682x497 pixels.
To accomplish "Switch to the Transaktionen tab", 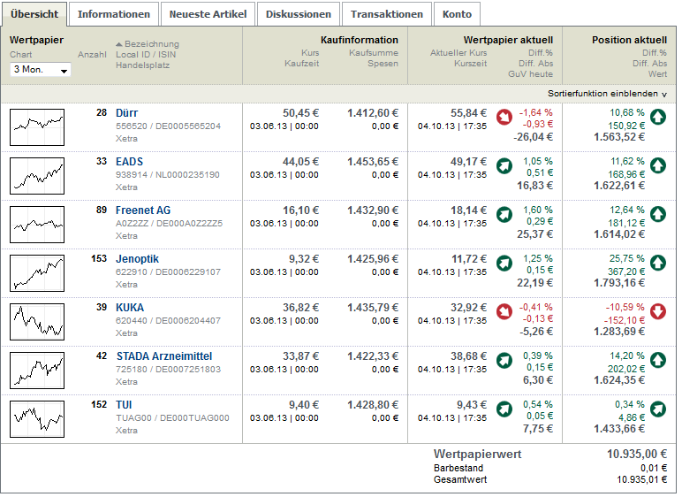I will (x=387, y=14).
